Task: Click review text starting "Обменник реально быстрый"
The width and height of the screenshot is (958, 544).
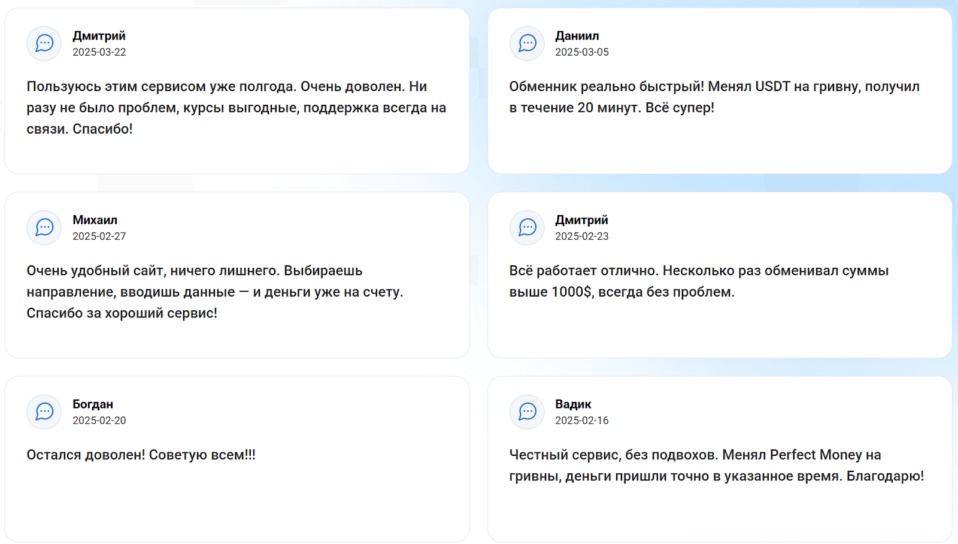Action: click(x=714, y=97)
